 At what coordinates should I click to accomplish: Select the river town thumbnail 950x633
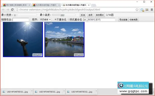(64, 39)
